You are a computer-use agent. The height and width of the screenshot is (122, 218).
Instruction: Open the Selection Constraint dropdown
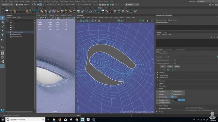pyautogui.click(x=171, y=60)
